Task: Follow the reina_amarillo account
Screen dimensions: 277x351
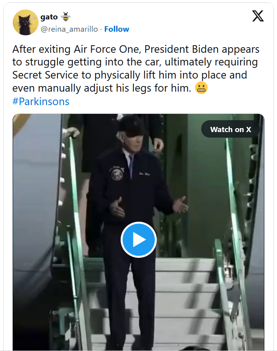Action: coord(117,29)
